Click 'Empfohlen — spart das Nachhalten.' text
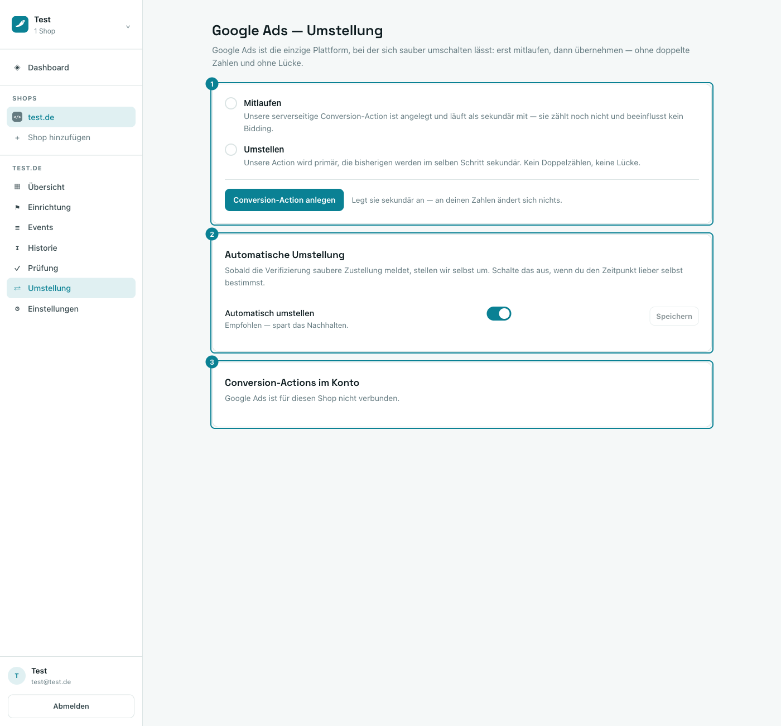Viewport: 781px width, 726px height. click(x=287, y=325)
